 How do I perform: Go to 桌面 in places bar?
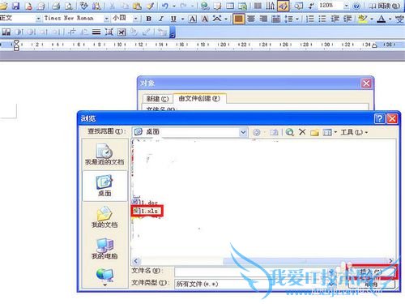point(104,186)
